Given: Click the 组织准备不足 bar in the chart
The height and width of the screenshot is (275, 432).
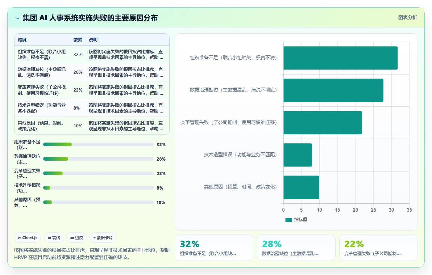Looking at the screenshot, I should [341, 58].
